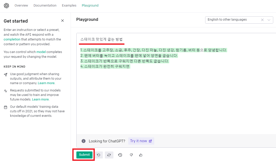Click the regenerate completion icon
Screen dimensions: 276x161
[x=109, y=155]
